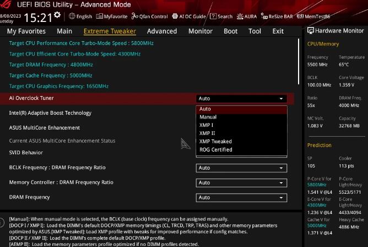The width and height of the screenshot is (368, 247).
Task: Launch AI OC Guide icon
Action: (x=175, y=16)
